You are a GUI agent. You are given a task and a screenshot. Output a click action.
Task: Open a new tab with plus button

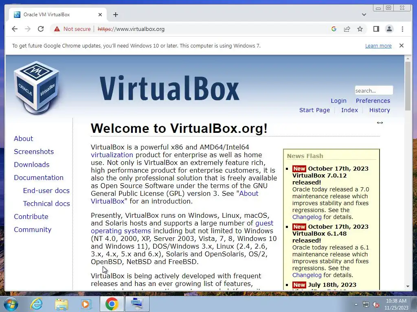pos(115,15)
